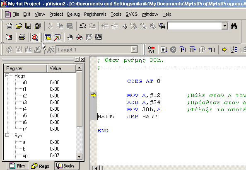Show next statement yellow arrow toolbar icon
The height and width of the screenshot is (170, 246).
point(224,50)
